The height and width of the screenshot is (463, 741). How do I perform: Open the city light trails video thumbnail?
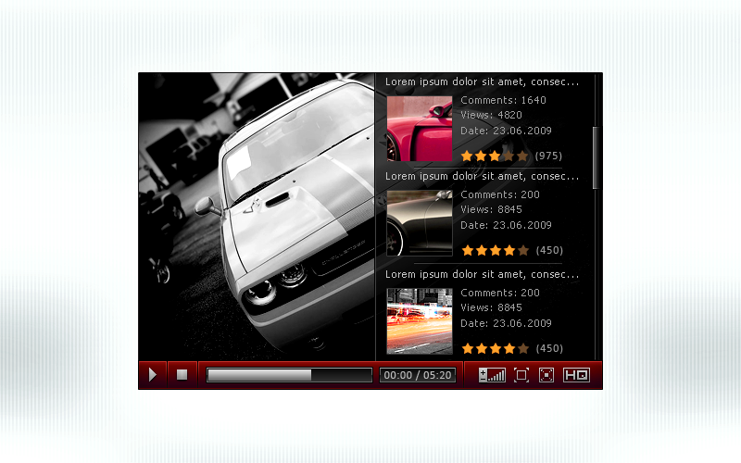click(x=419, y=321)
